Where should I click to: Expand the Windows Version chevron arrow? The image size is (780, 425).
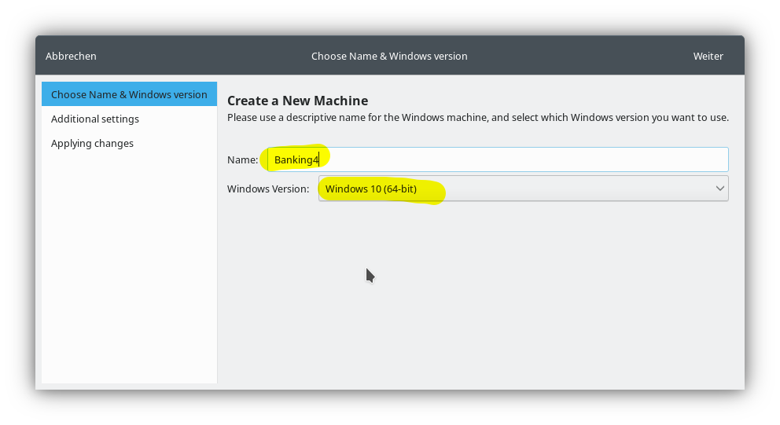(x=719, y=189)
